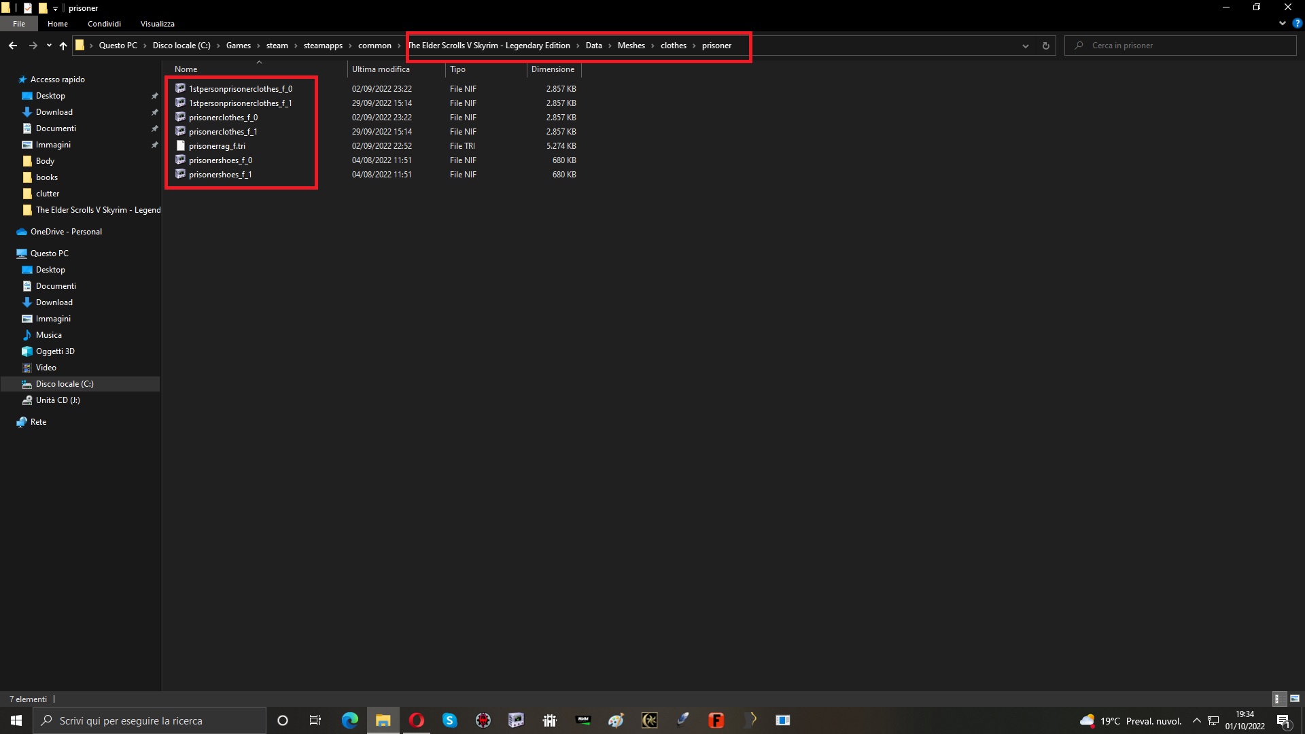The width and height of the screenshot is (1305, 734).
Task: Select file prisonerclothes_f_1
Action: click(x=223, y=132)
